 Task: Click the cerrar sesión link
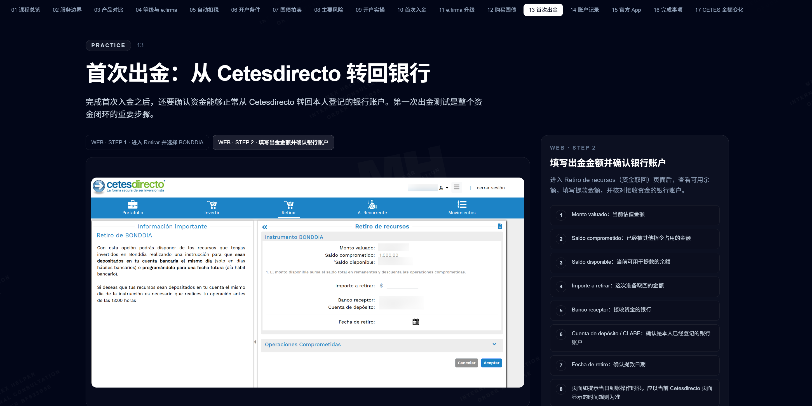(x=491, y=188)
